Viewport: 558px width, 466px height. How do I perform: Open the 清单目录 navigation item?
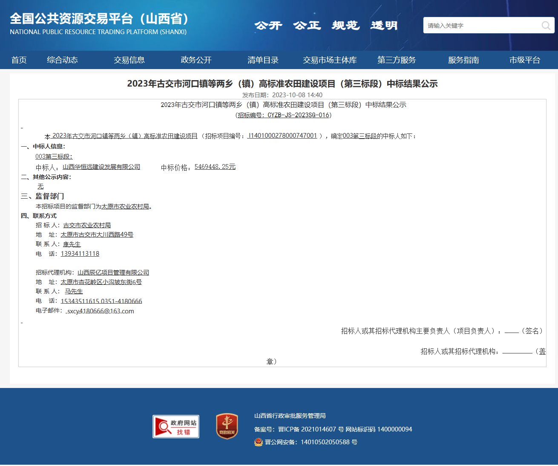[263, 60]
